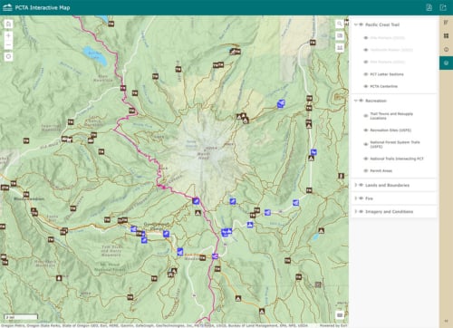The height and width of the screenshot is (328, 453).
Task: Select the Permit Areas layer name
Action: [x=381, y=170]
